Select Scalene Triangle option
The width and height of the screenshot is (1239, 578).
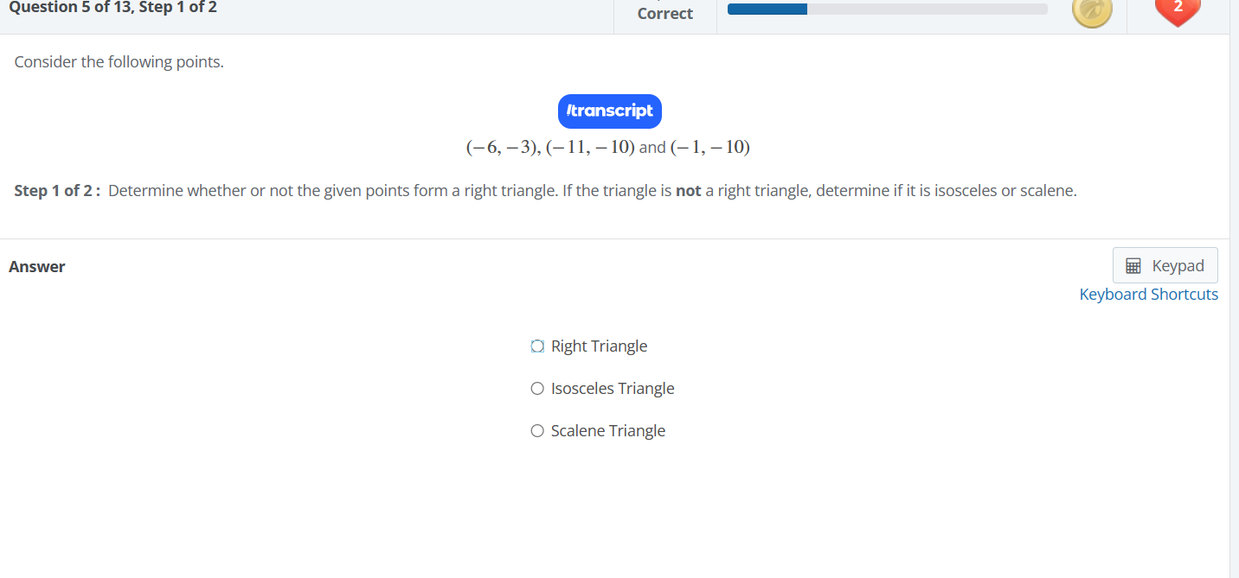(x=536, y=430)
